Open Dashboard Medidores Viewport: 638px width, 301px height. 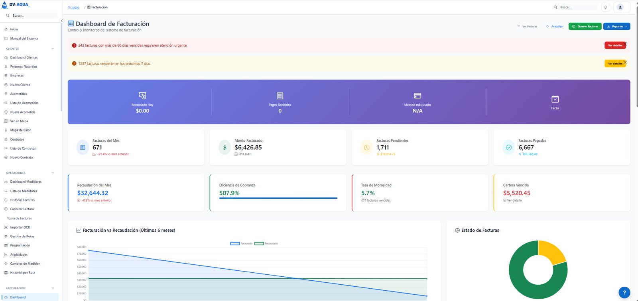(x=30, y=182)
